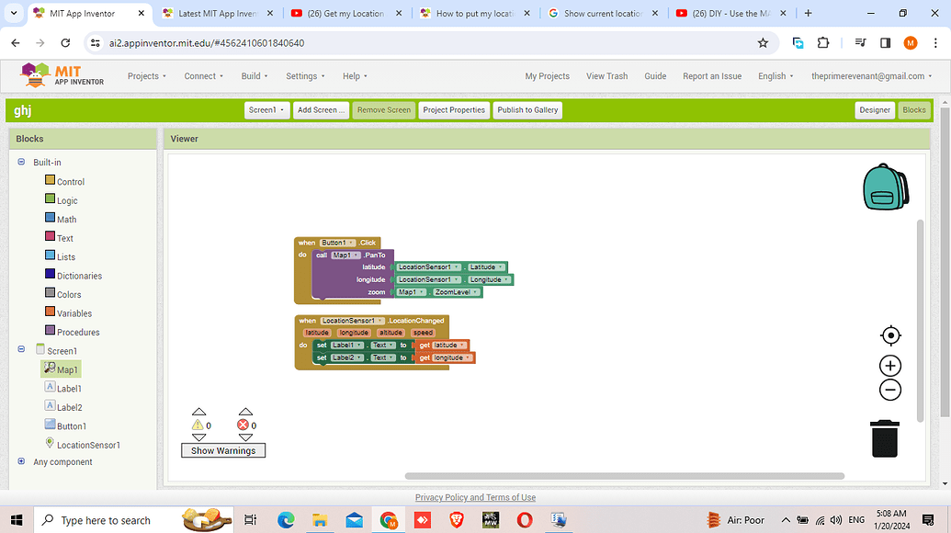Open the Projects menu
Screen dimensions: 951x533
[146, 75]
